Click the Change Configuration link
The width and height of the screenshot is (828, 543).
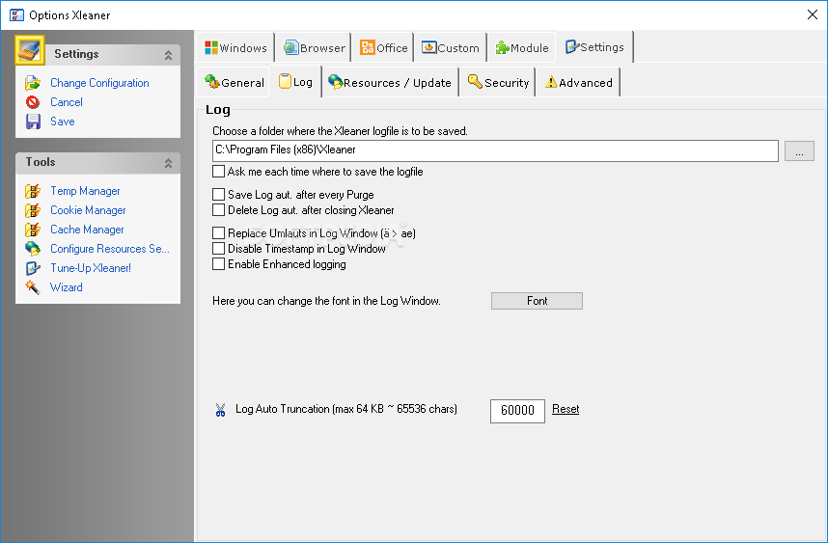tap(99, 83)
